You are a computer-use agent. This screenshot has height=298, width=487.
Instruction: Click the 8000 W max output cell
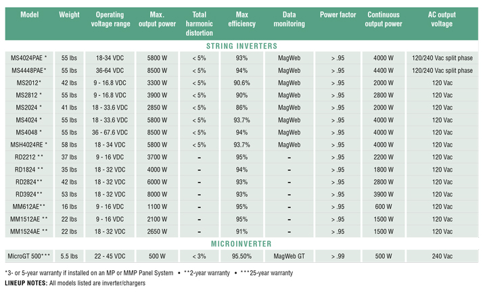tap(157, 195)
